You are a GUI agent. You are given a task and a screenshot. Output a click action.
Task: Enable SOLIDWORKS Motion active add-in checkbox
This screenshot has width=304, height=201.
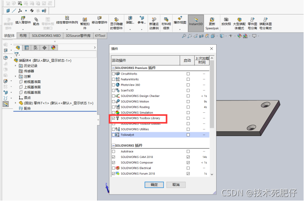point(114,101)
